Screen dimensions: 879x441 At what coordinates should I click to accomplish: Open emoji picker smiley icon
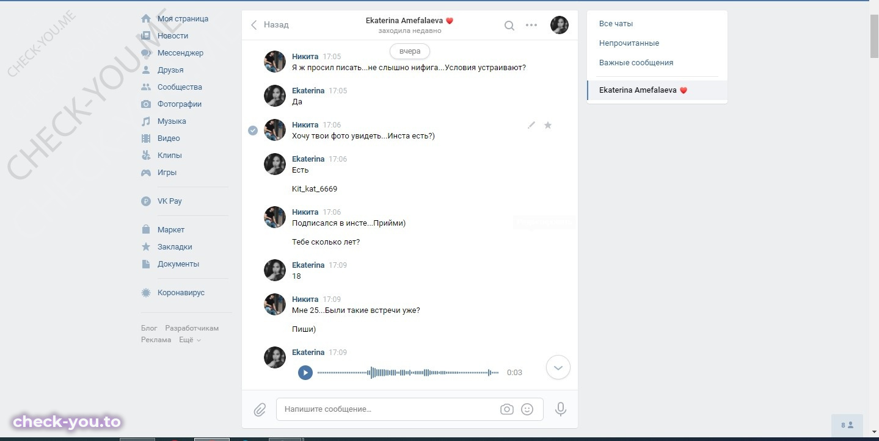(x=527, y=409)
